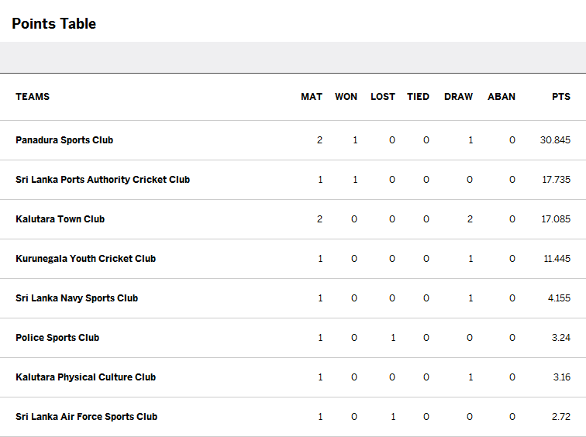Select Kalutara Physical Culture Club
Screen dimensions: 586x437
(85, 377)
